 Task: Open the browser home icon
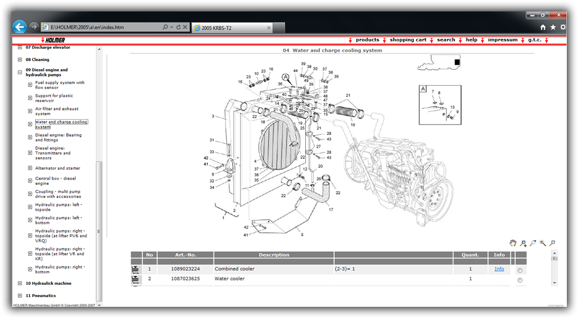pyautogui.click(x=543, y=27)
